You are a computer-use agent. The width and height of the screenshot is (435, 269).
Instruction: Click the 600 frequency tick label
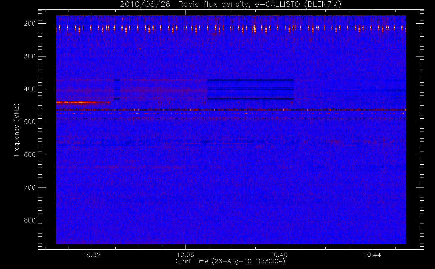(x=30, y=155)
